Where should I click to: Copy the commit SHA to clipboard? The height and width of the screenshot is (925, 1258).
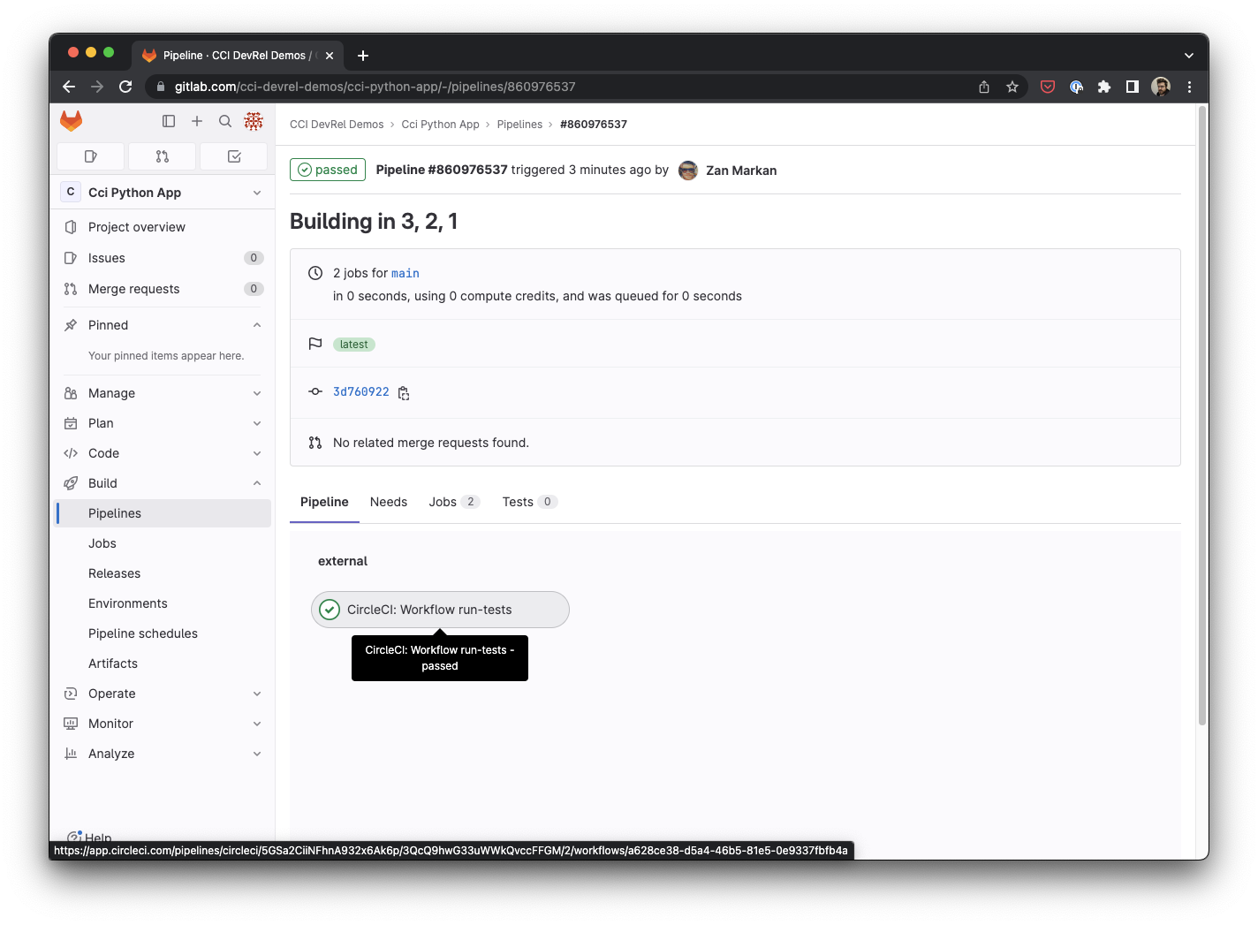click(404, 393)
